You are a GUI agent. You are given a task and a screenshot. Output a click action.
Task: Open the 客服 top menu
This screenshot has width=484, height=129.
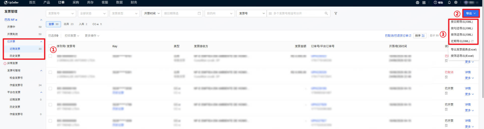point(105,3)
